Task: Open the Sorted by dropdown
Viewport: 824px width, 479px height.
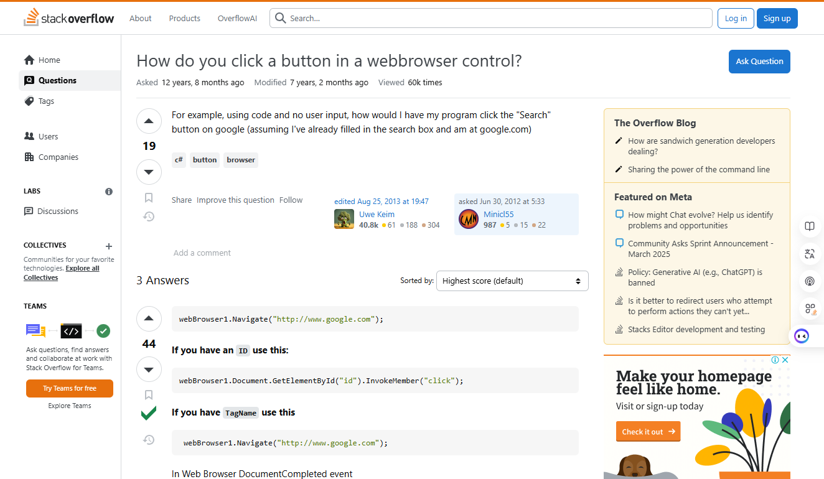Action: [x=512, y=281]
